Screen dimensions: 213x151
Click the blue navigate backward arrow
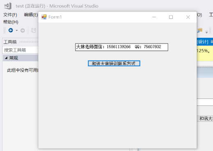[11, 30]
